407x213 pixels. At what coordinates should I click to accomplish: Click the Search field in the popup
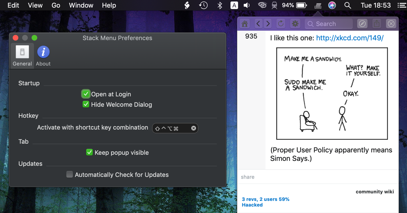pyautogui.click(x=328, y=24)
